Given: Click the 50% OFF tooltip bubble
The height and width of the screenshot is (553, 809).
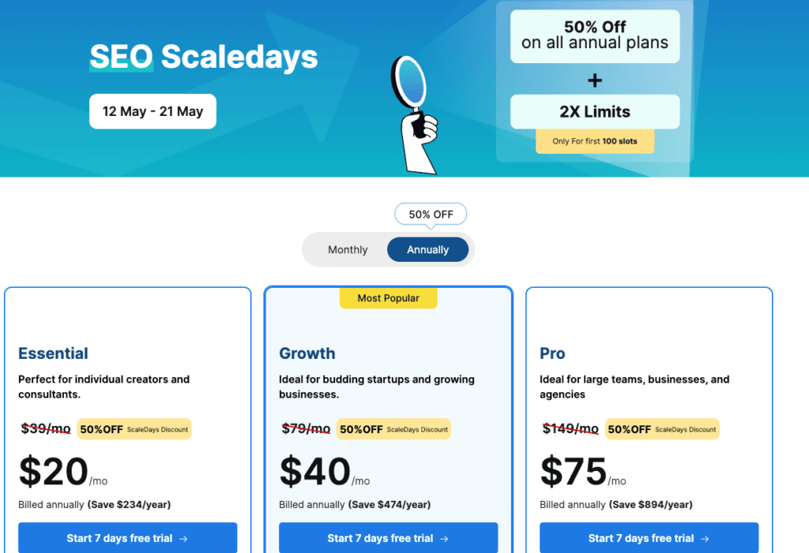Looking at the screenshot, I should [x=431, y=215].
